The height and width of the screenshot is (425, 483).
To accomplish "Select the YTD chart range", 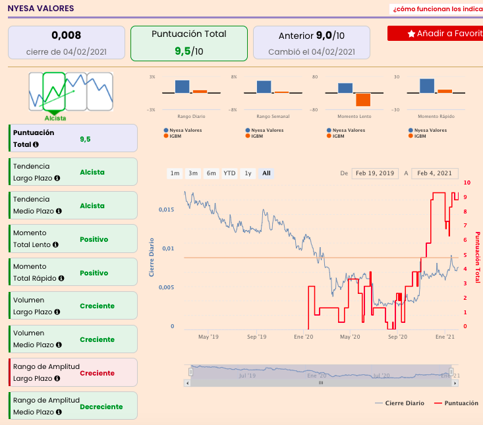I will [229, 173].
